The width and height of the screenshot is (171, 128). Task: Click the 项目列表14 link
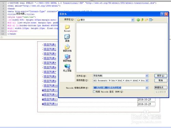(51, 104)
